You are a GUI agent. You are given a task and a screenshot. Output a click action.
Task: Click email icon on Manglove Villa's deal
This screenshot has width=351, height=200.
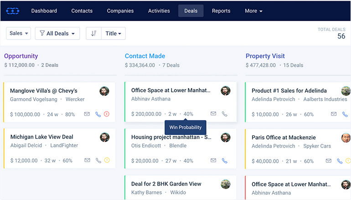87,114
